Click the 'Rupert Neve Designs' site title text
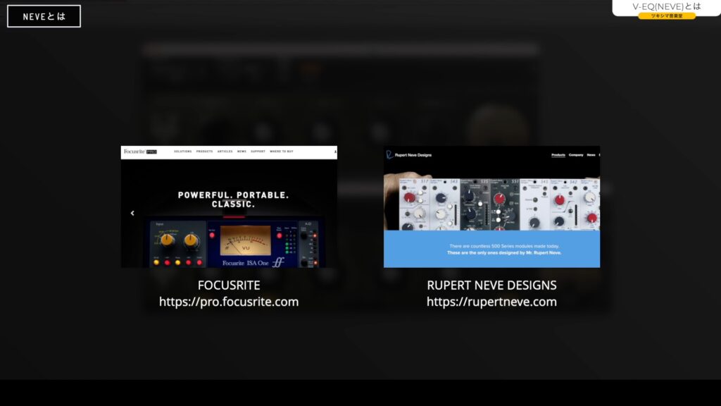The width and height of the screenshot is (721, 406). pyautogui.click(x=413, y=155)
